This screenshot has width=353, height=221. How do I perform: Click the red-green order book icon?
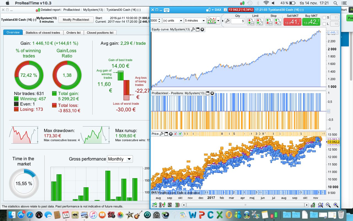(177, 205)
